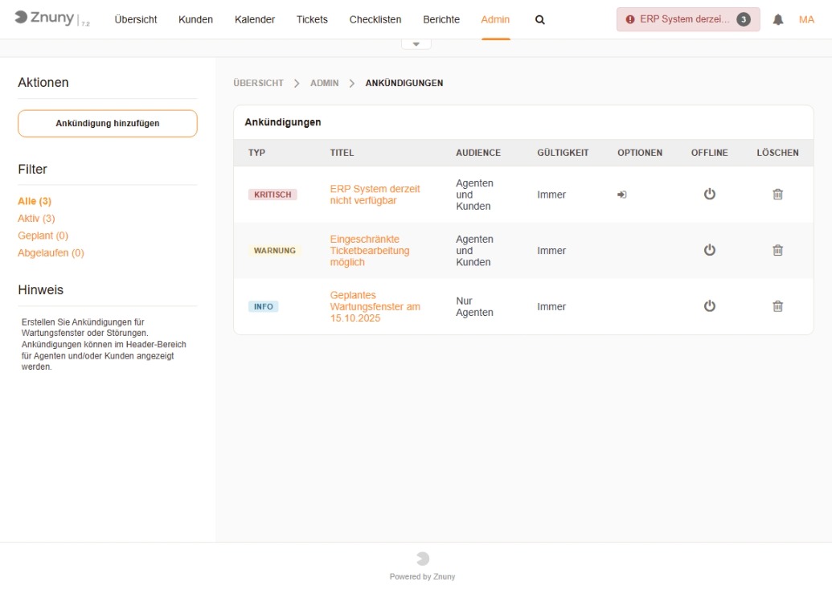Click the Ankündigung hinzufügen button
The height and width of the screenshot is (590, 832).
pyautogui.click(x=108, y=124)
